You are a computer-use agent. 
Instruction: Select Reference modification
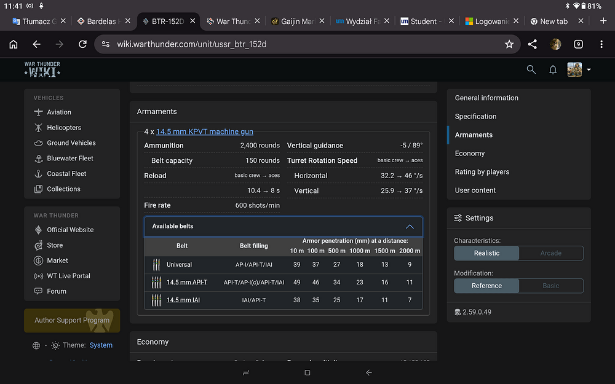[486, 286]
